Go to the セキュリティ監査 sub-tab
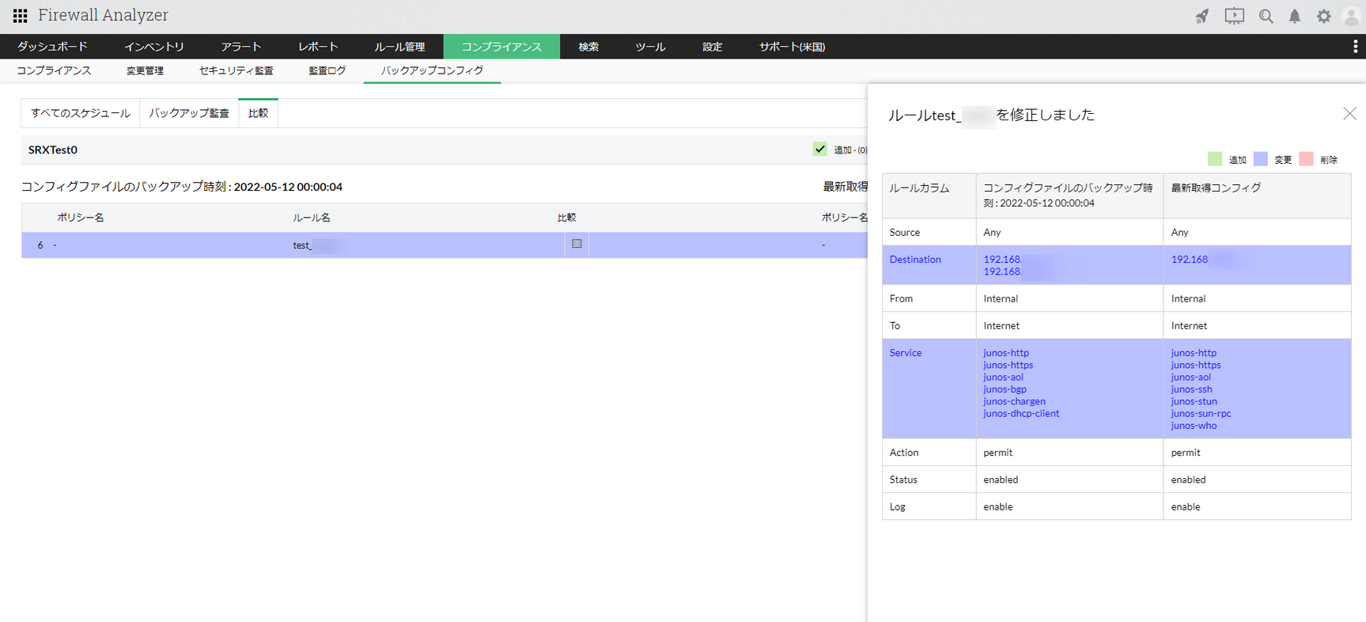This screenshot has height=622, width=1366. [236, 70]
